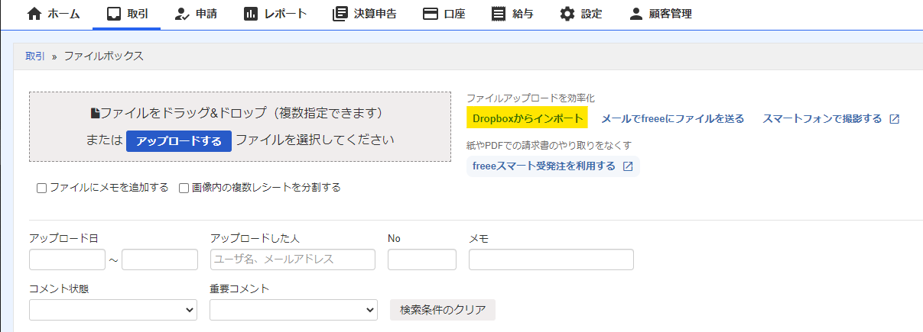Click the 取引 breadcrumb link
This screenshot has width=923, height=332.
tap(35, 56)
